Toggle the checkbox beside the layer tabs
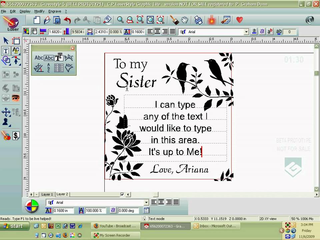 click(x=122, y=194)
